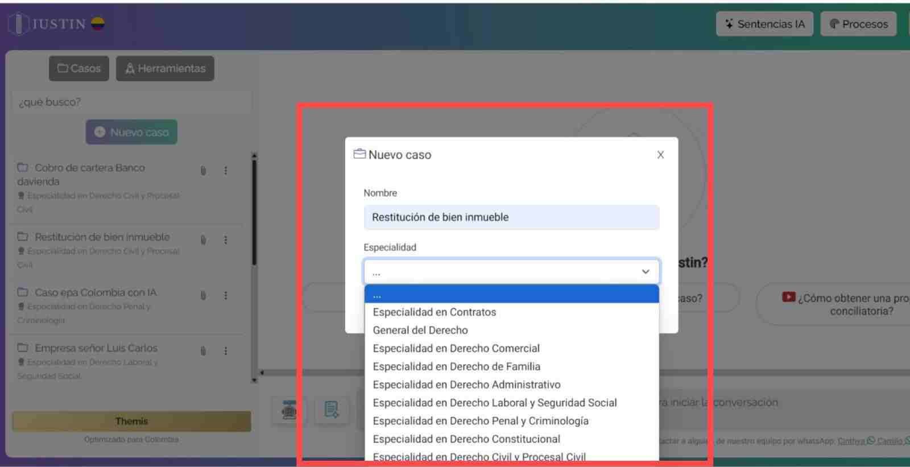This screenshot has height=467, width=910.
Task: Click the document add icon
Action: [x=332, y=410]
